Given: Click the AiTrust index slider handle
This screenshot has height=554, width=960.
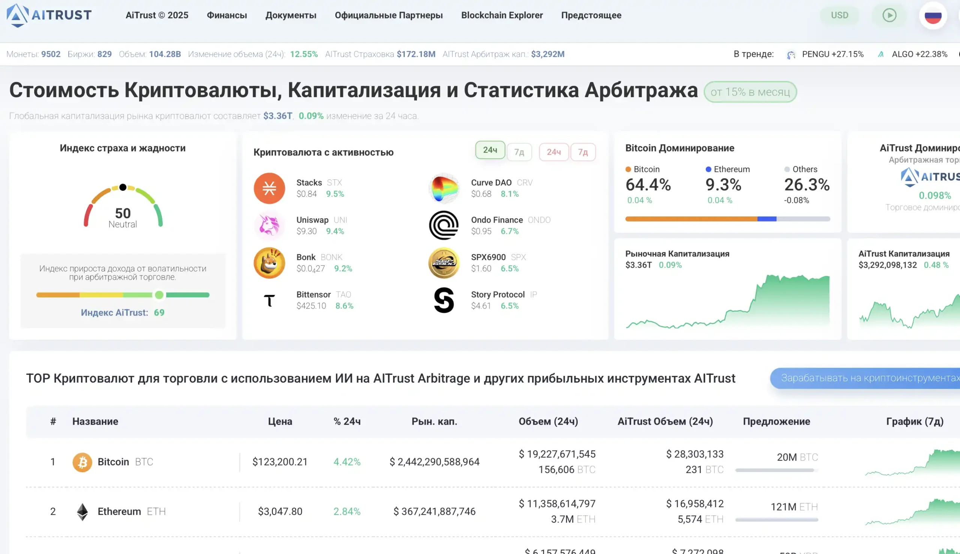Looking at the screenshot, I should (x=159, y=295).
